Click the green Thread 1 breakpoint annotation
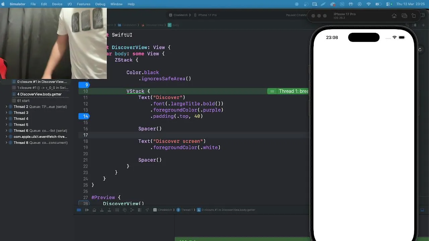Viewport: 429px width, 241px height. coord(288,91)
